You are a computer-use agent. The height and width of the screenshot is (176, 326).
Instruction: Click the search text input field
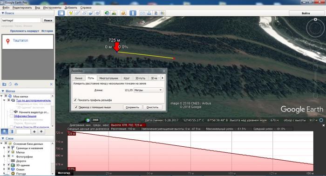(x=21, y=20)
